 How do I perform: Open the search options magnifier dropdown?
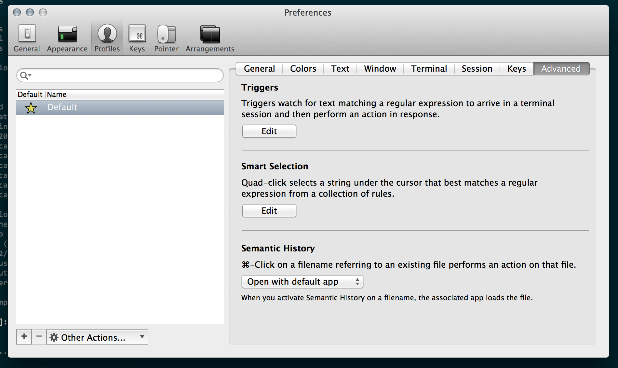click(25, 76)
